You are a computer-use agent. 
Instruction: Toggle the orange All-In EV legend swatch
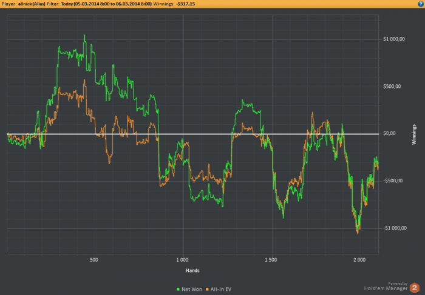208,290
